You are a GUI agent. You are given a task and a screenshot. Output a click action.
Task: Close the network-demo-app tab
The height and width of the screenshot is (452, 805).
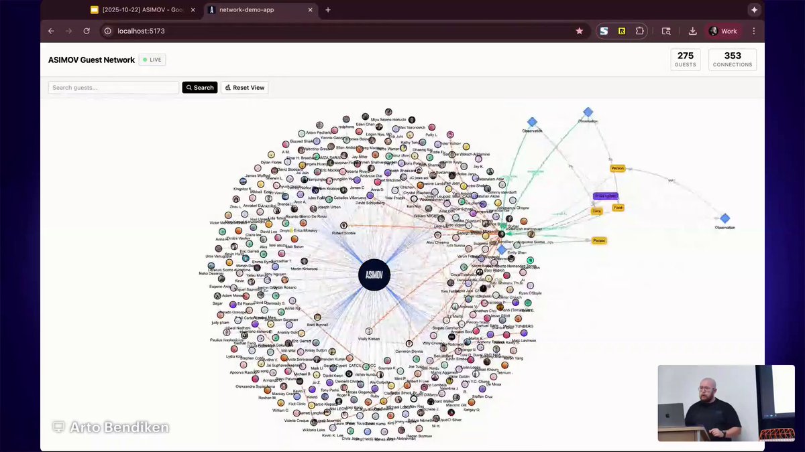[310, 10]
